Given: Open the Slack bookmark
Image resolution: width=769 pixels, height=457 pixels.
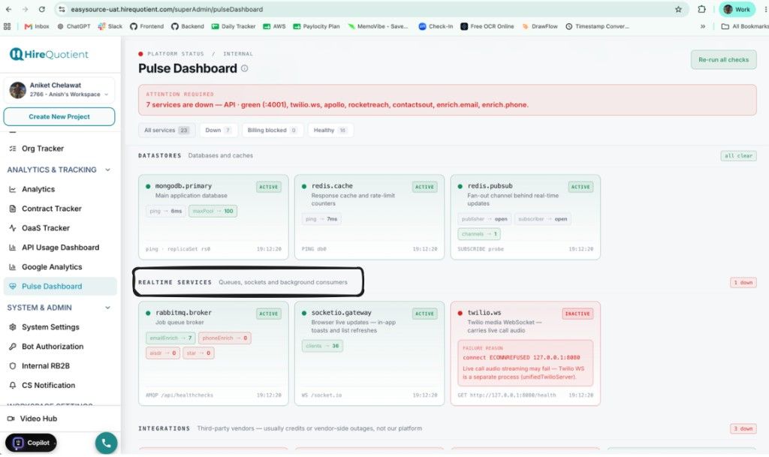Looking at the screenshot, I should 110,26.
